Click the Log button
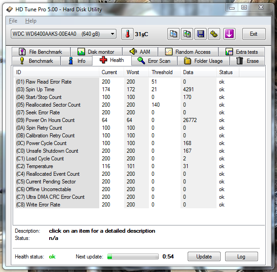Image resolution: width=277 pixels, height=272 pixels. 241,257
